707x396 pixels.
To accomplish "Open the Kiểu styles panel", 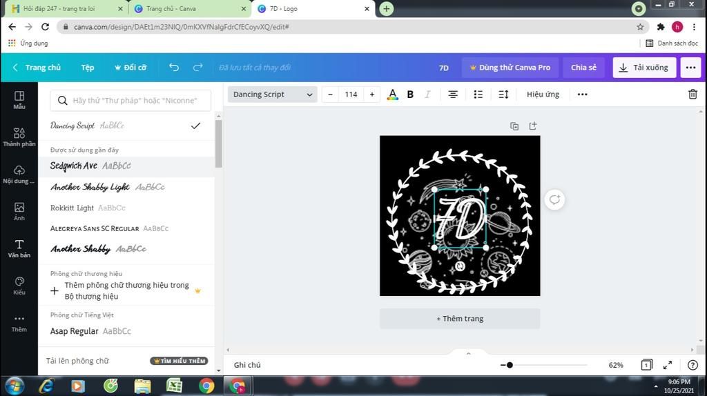I will (x=19, y=286).
